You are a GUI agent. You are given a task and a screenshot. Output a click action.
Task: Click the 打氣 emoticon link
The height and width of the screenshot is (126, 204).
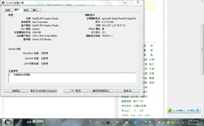pos(152,73)
